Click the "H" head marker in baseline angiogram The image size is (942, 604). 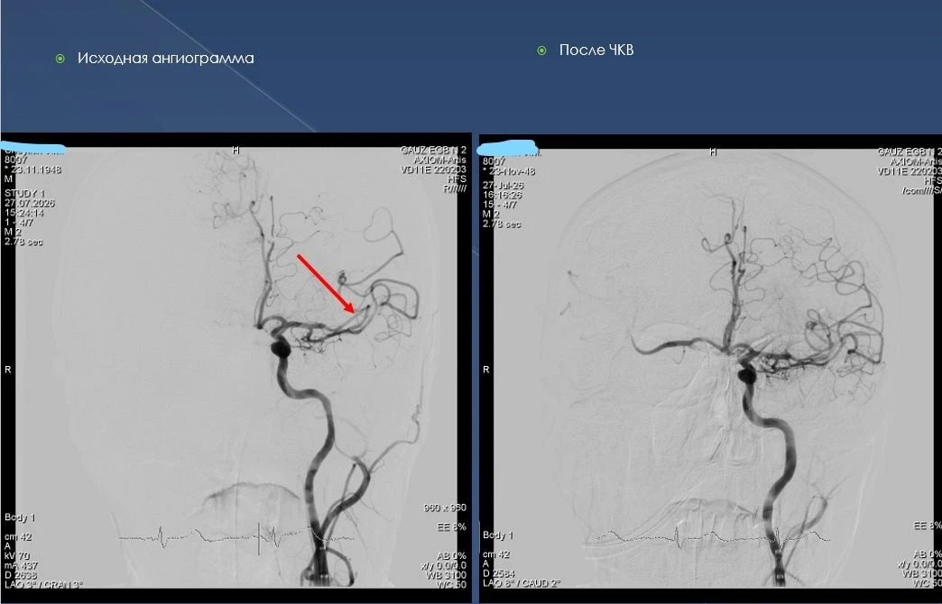(235, 151)
